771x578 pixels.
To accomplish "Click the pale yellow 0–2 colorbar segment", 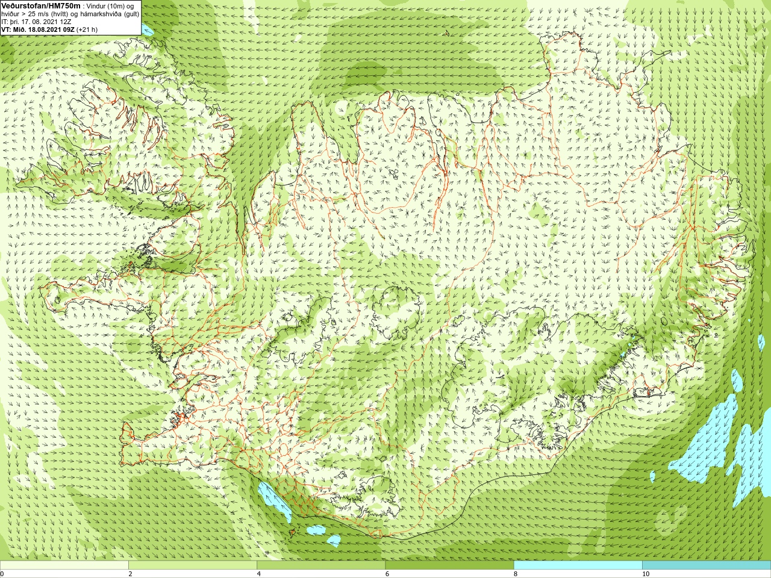I will [64, 565].
